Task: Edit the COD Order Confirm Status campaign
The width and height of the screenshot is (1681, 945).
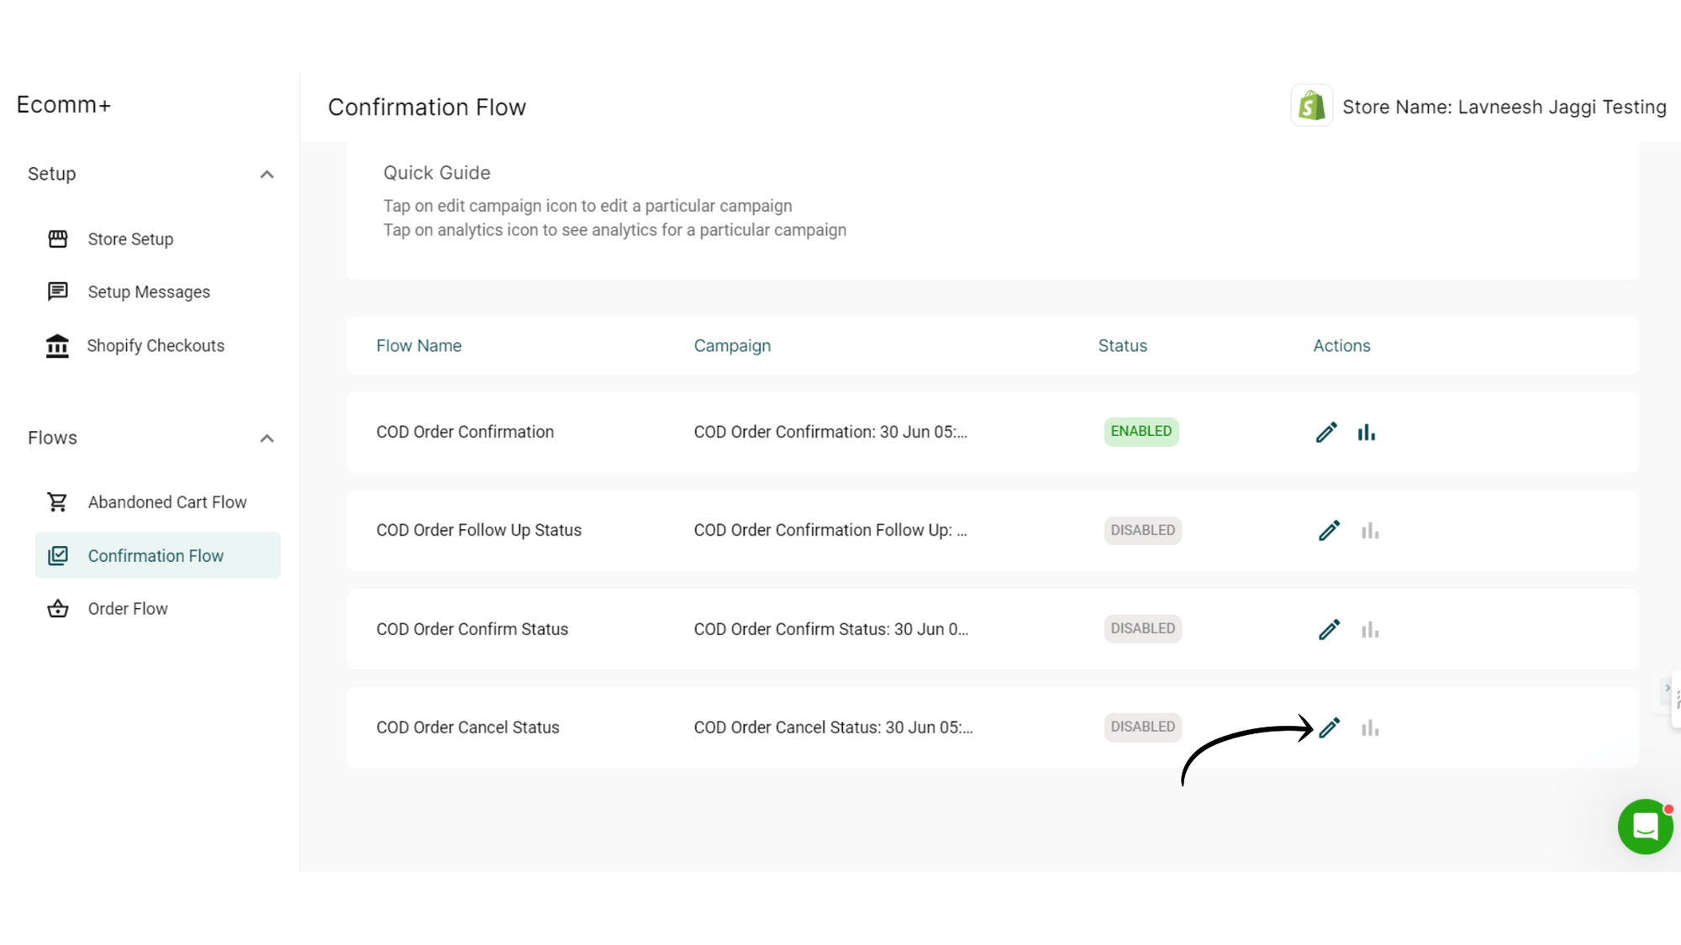Action: coord(1330,628)
